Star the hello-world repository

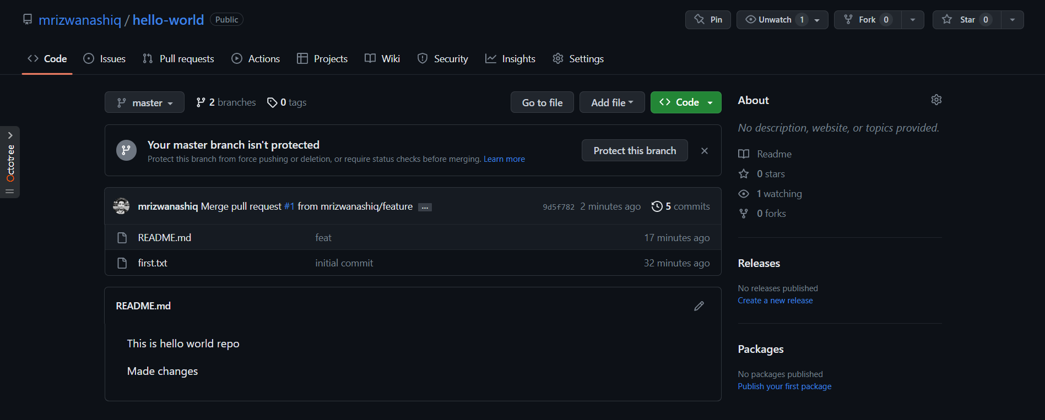pos(967,20)
